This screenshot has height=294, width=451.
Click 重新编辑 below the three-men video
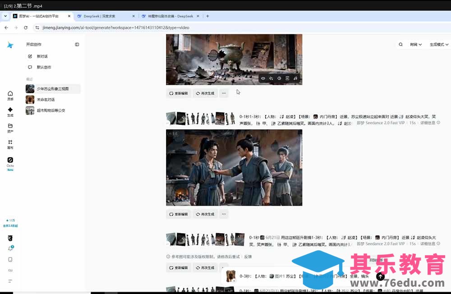tap(178, 214)
